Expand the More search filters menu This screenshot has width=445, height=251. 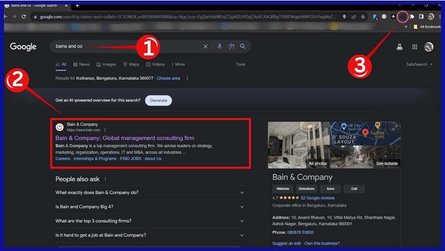tap(178, 64)
